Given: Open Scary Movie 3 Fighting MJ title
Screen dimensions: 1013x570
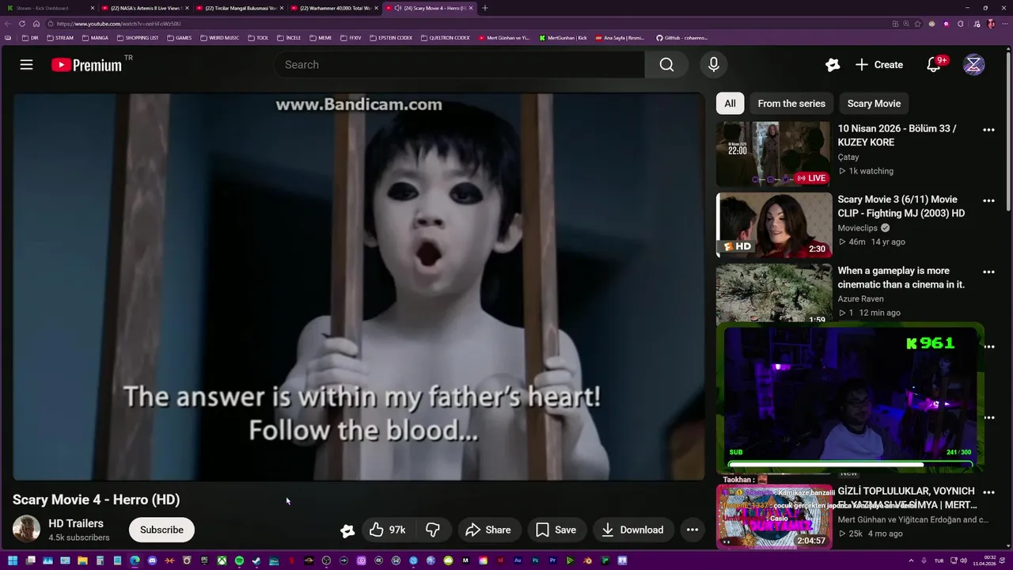Looking at the screenshot, I should [x=901, y=206].
